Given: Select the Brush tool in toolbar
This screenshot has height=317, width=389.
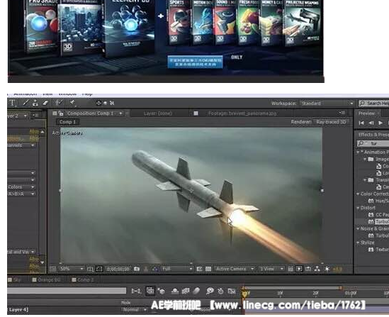Looking at the screenshot, I should [x=26, y=103].
